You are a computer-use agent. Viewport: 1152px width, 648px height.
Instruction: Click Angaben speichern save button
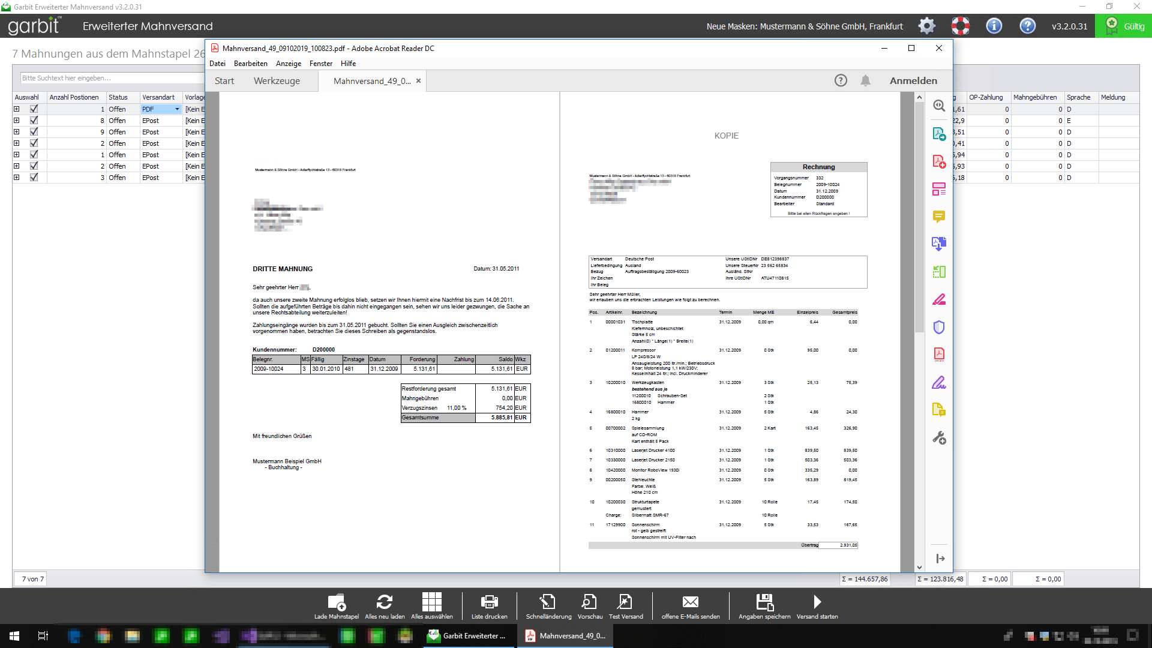764,602
